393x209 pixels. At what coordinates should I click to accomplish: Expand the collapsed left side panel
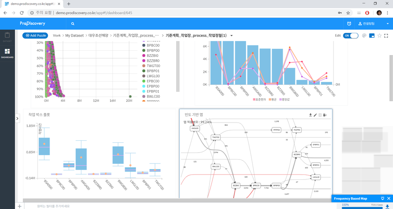[17, 119]
